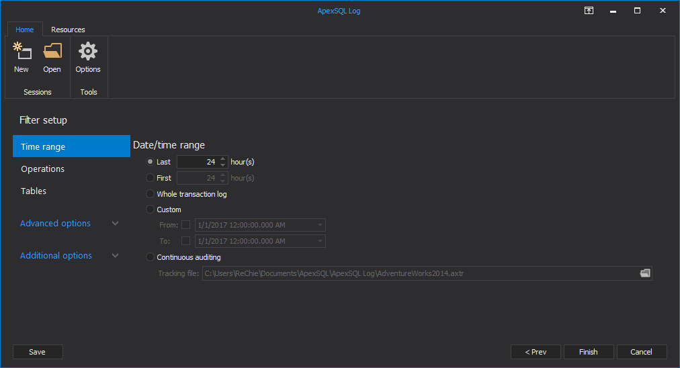Image resolution: width=680 pixels, height=368 pixels.
Task: Click the ribbon collapse icon in title bar
Action: tap(589, 11)
